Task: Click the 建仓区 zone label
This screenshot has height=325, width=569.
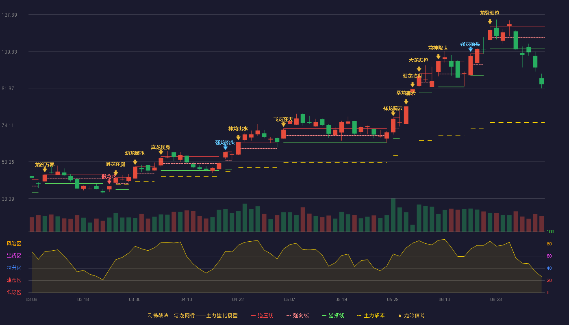Action: coord(14,280)
